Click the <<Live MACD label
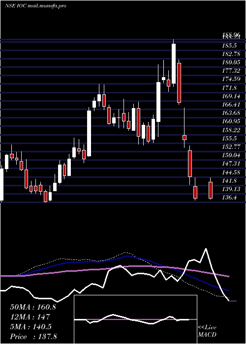The width and height of the screenshot is (246, 344). [x=207, y=331]
